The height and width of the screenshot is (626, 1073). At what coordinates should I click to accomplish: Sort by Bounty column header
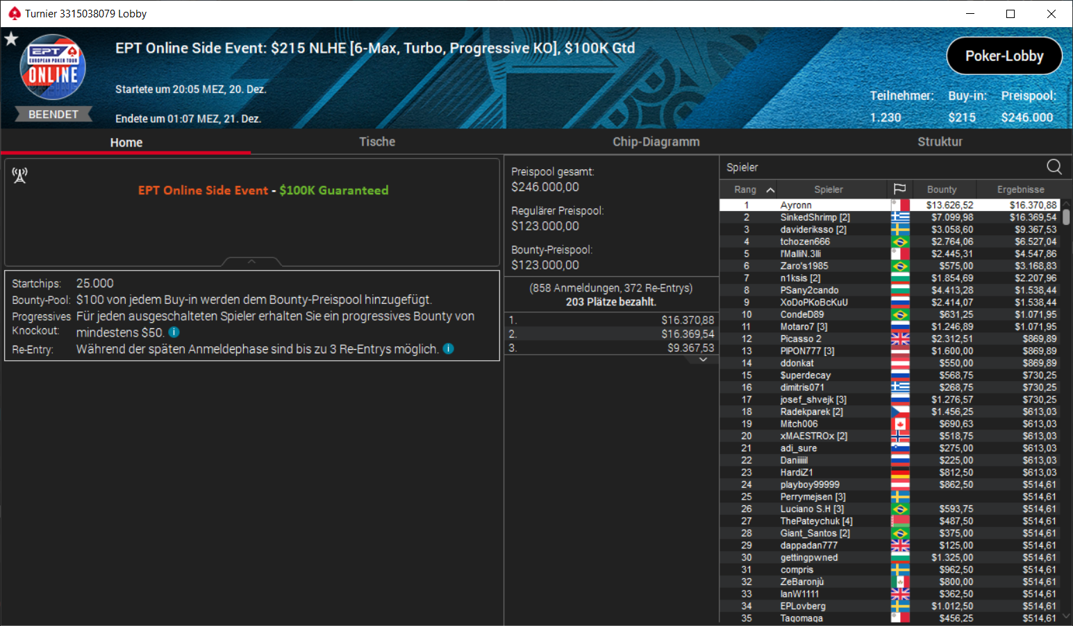[942, 189]
